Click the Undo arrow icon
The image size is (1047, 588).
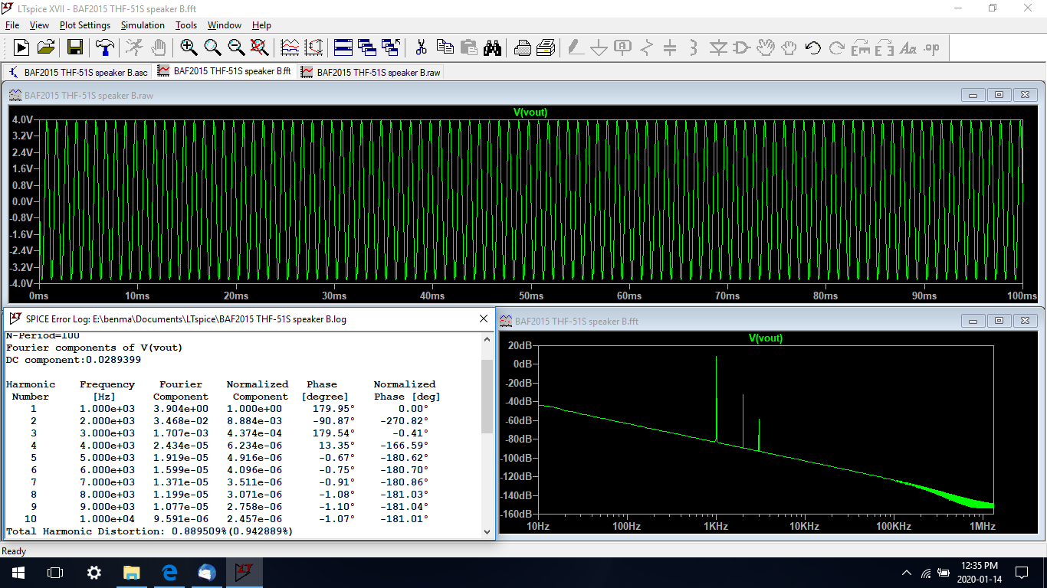[813, 47]
